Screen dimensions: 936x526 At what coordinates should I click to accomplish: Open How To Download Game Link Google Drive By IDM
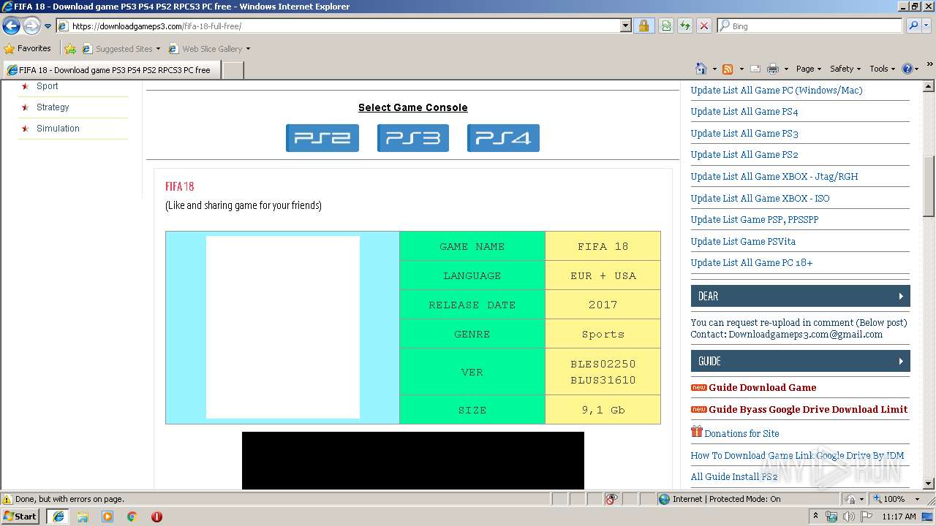pos(797,456)
